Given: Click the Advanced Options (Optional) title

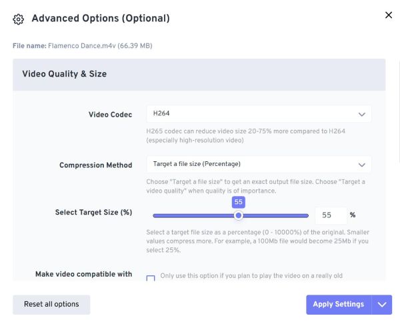Looking at the screenshot, I should [101, 19].
